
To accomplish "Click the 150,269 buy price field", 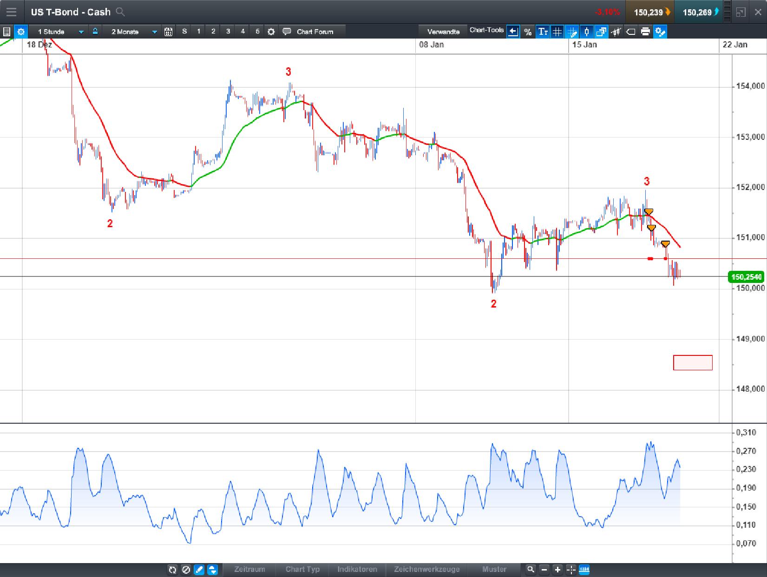I will click(698, 12).
